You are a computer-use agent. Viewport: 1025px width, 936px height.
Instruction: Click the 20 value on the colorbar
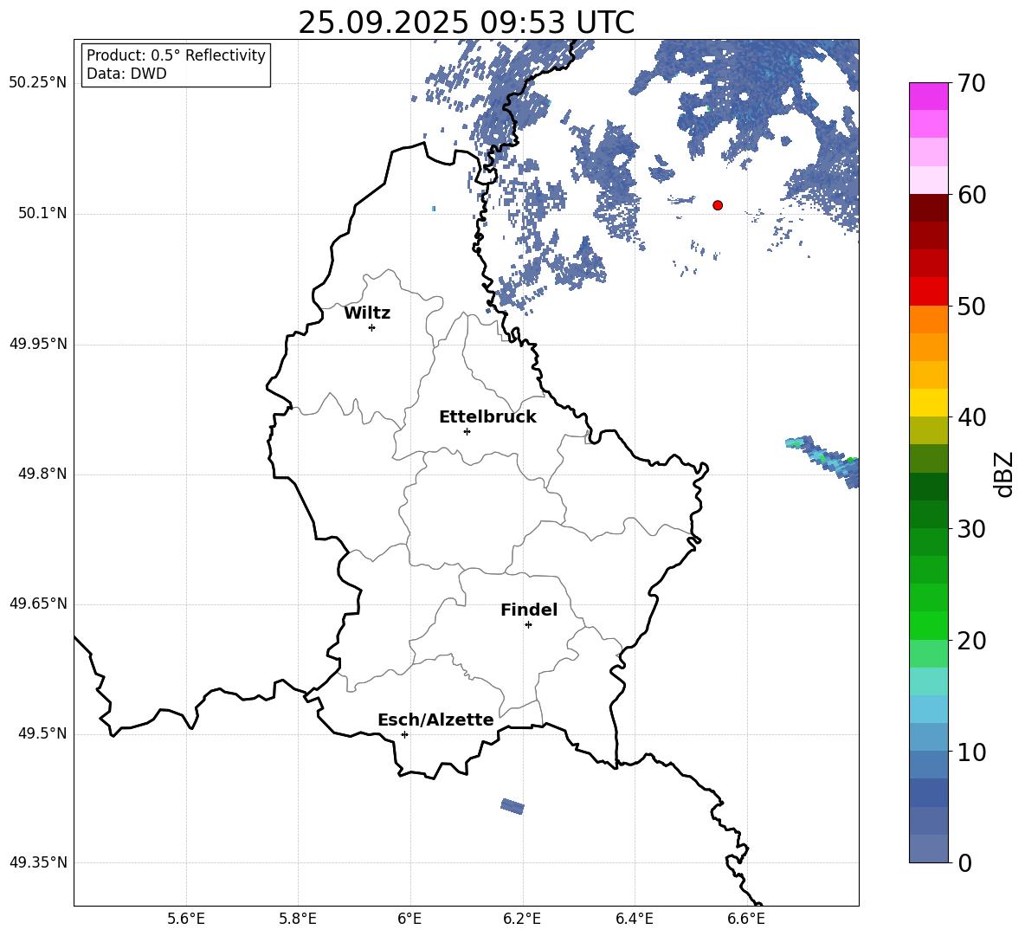[971, 641]
